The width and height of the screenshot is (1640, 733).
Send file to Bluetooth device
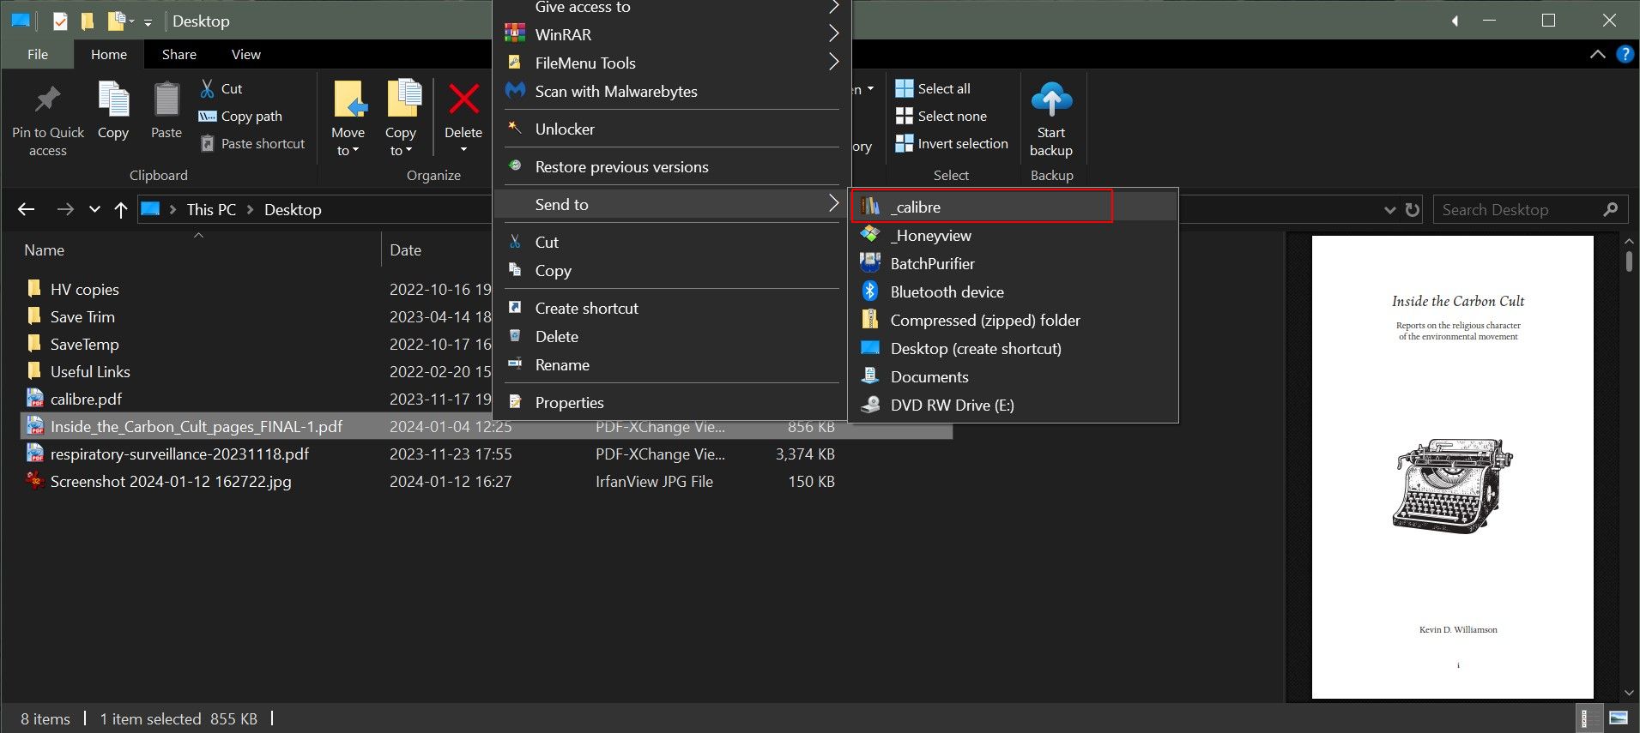[x=1014, y=291]
